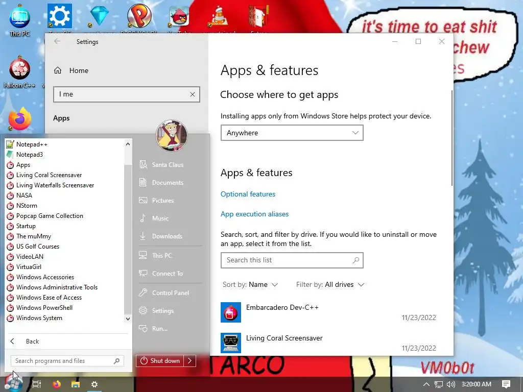Launch Firefox from the taskbar

(57, 384)
